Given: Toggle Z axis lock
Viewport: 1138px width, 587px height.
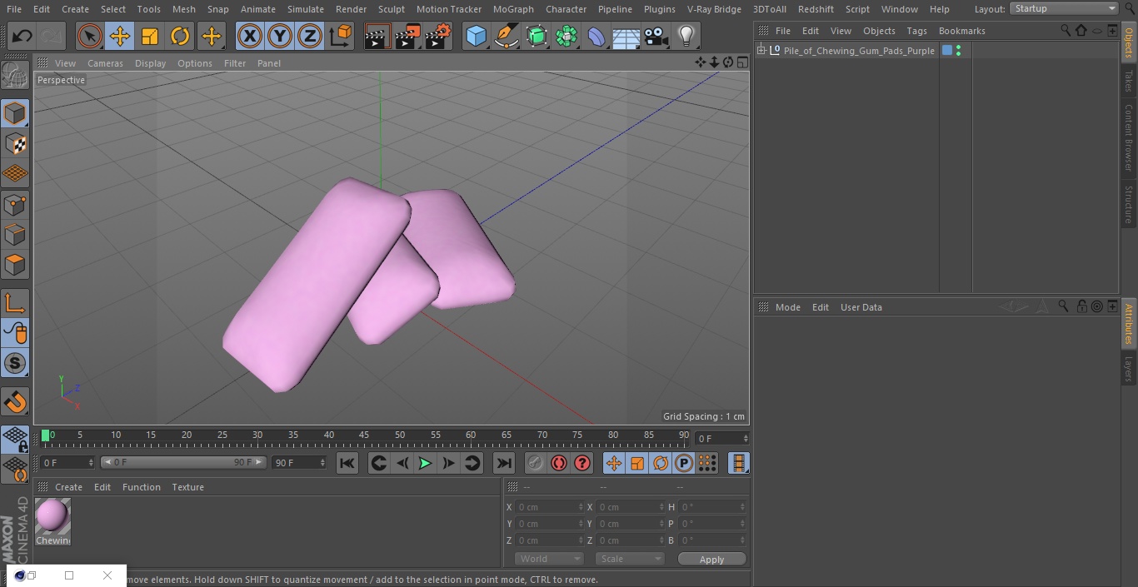Looking at the screenshot, I should click(x=310, y=37).
